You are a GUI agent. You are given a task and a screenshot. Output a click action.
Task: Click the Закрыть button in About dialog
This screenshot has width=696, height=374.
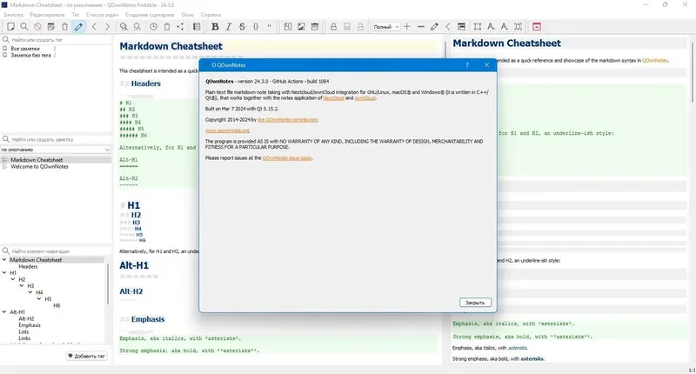(x=475, y=303)
